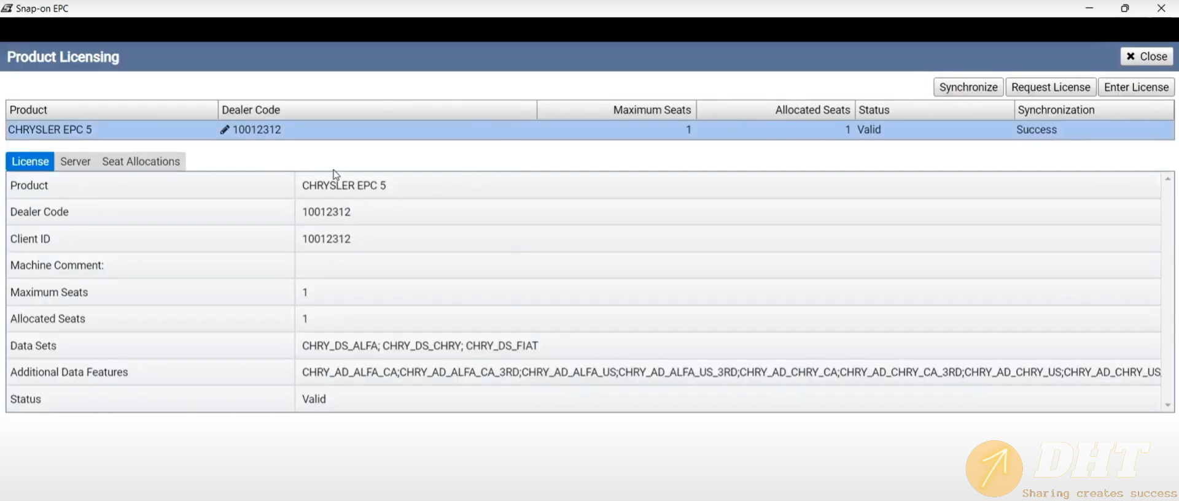Sort by the Dealer Code column header
The width and height of the screenshot is (1179, 501).
point(377,110)
